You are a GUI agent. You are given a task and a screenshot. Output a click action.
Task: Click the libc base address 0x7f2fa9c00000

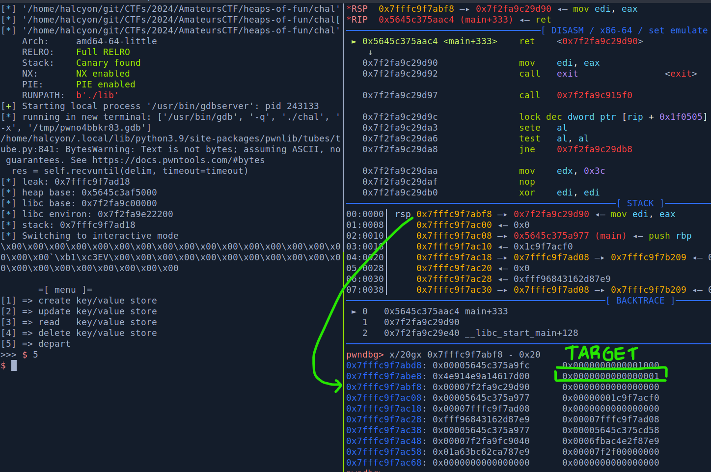click(119, 203)
